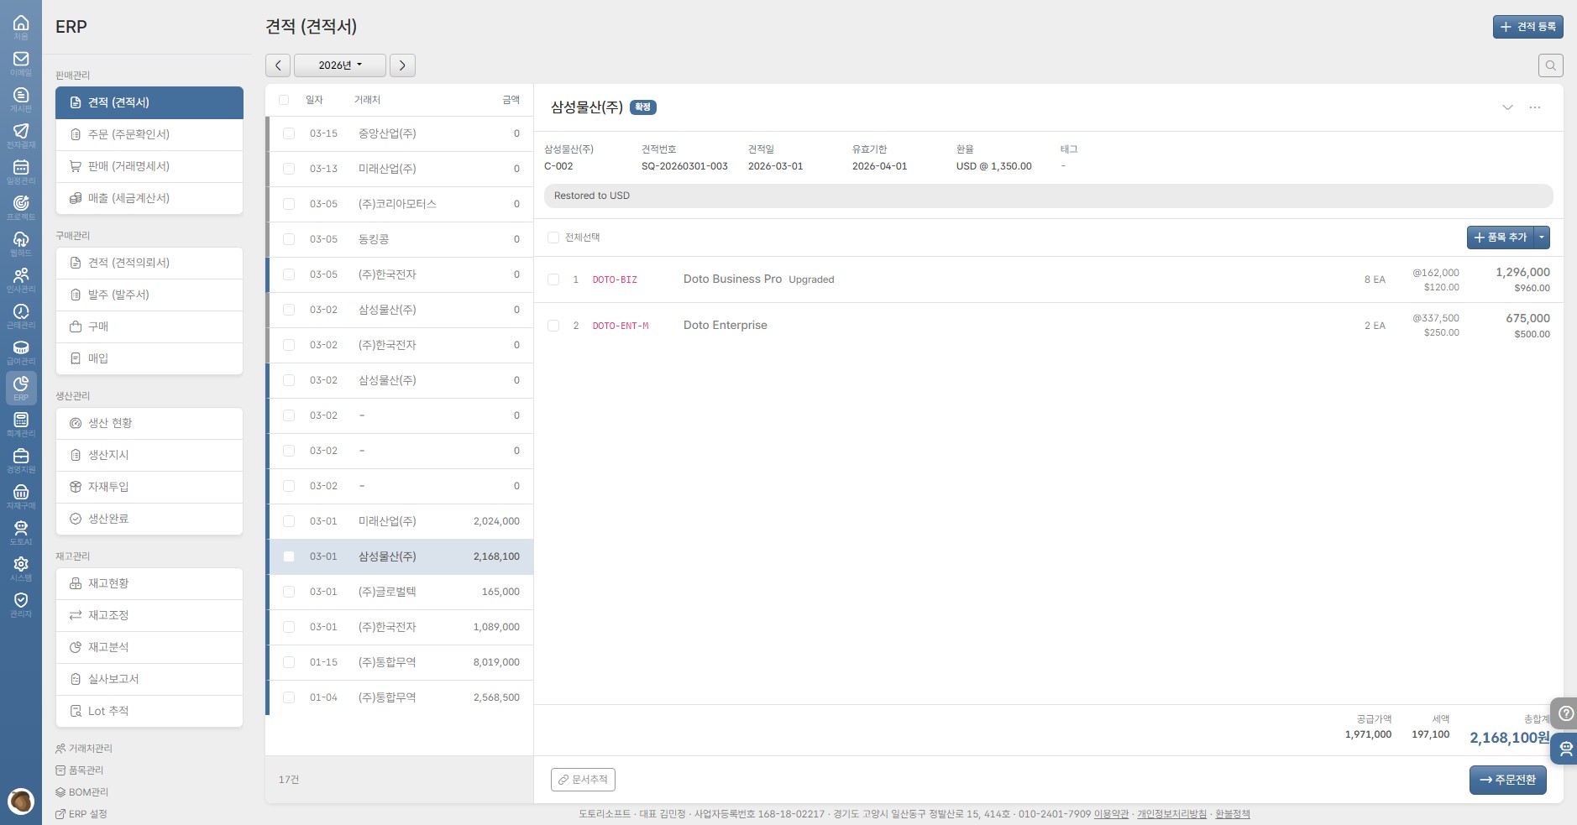Viewport: 1577px width, 825px height.
Task: Open the 이메일 (email) sidebar icon
Action: [x=21, y=63]
